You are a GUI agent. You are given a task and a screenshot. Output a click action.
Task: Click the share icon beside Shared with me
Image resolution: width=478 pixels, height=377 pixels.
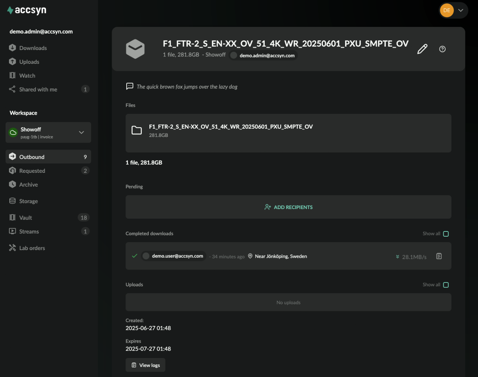pyautogui.click(x=12, y=89)
